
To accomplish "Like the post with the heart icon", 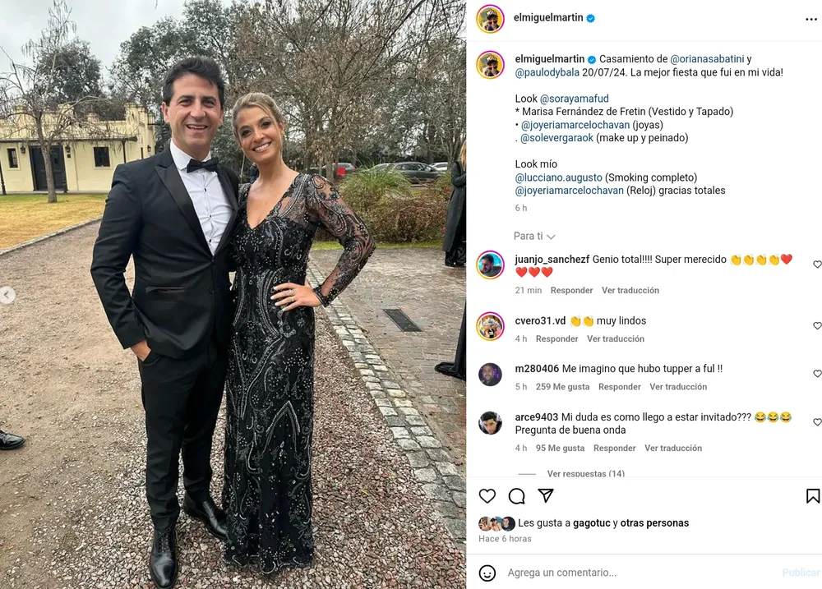I will point(487,495).
